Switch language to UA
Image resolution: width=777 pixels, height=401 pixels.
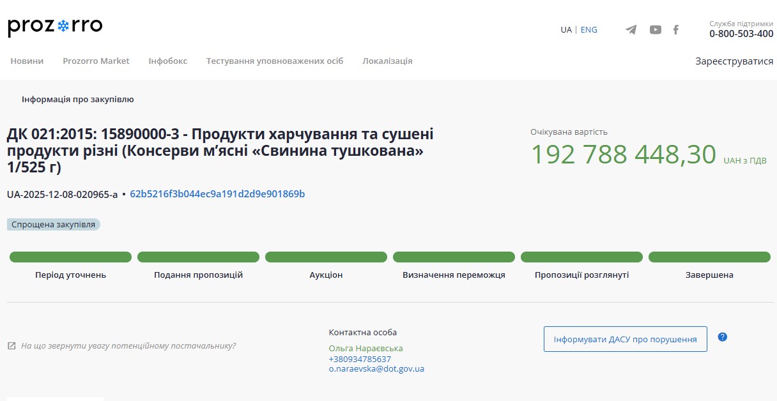click(x=566, y=29)
